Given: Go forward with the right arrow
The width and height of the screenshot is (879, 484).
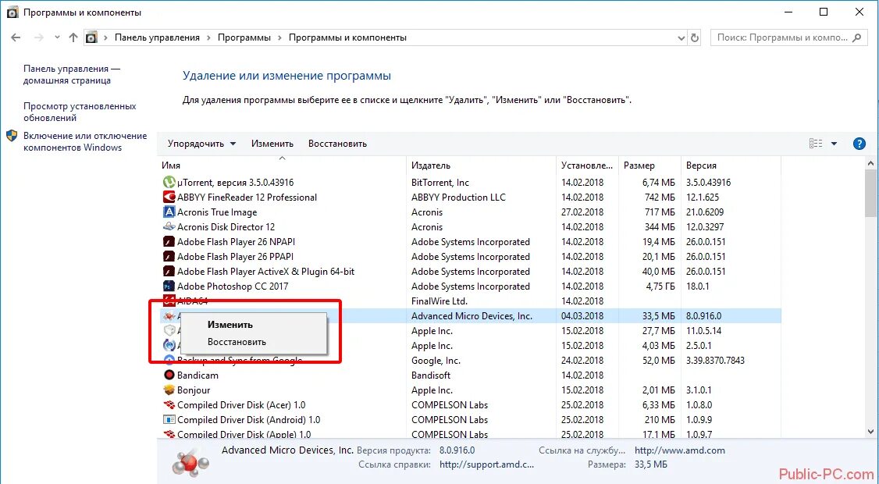Looking at the screenshot, I should [39, 37].
